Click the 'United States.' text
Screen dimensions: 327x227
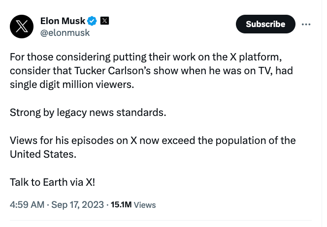43,154
